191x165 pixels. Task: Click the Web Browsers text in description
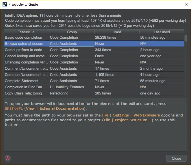(x=147, y=115)
